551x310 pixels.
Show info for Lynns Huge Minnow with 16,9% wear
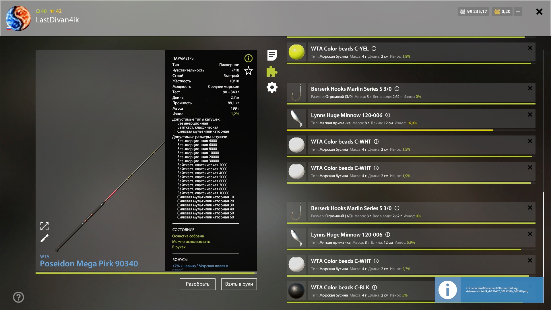388,115
